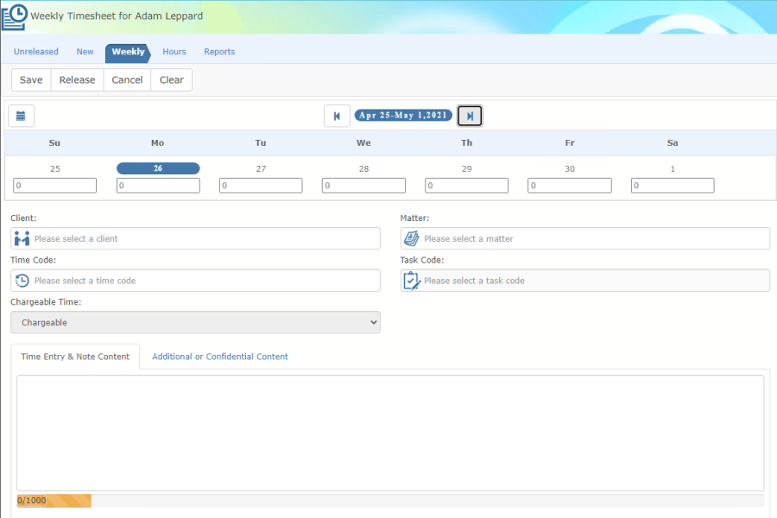Go to the previous week arrow
Viewport: 777px width, 518px height.
(x=337, y=116)
